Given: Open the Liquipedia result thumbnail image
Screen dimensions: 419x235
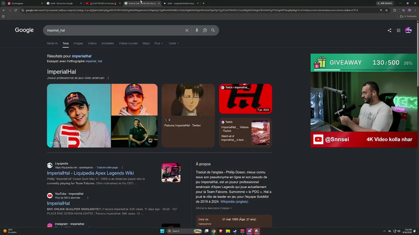Looking at the screenshot, I should click(x=171, y=173).
